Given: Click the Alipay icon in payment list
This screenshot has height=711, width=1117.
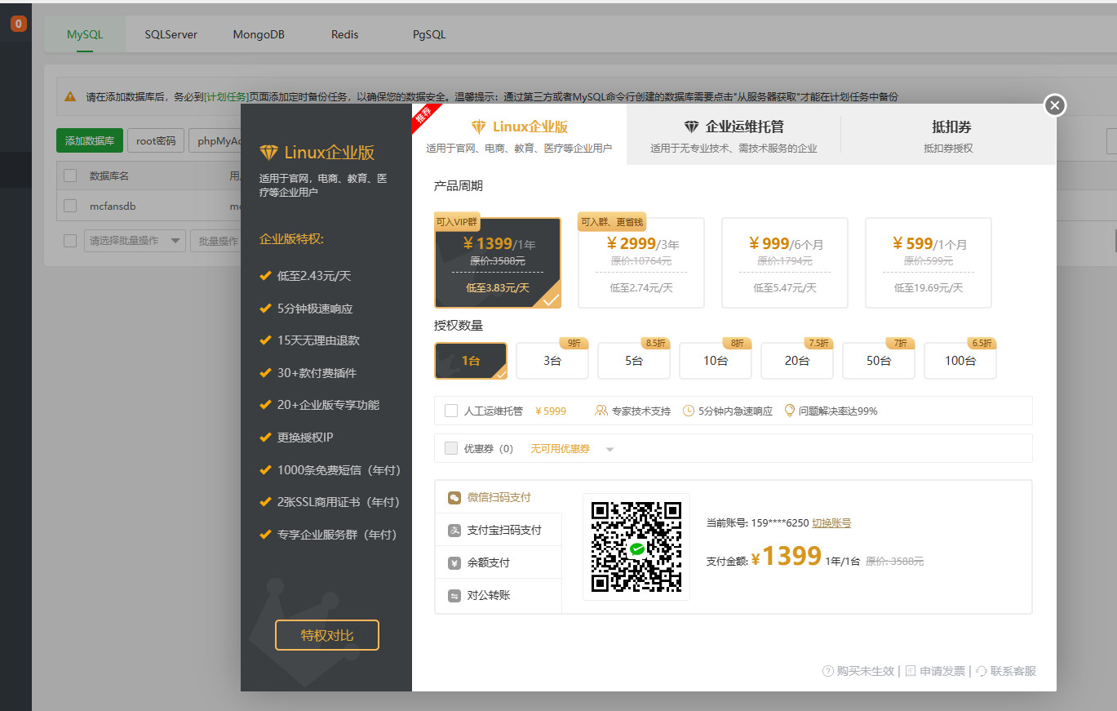Looking at the screenshot, I should click(x=454, y=531).
